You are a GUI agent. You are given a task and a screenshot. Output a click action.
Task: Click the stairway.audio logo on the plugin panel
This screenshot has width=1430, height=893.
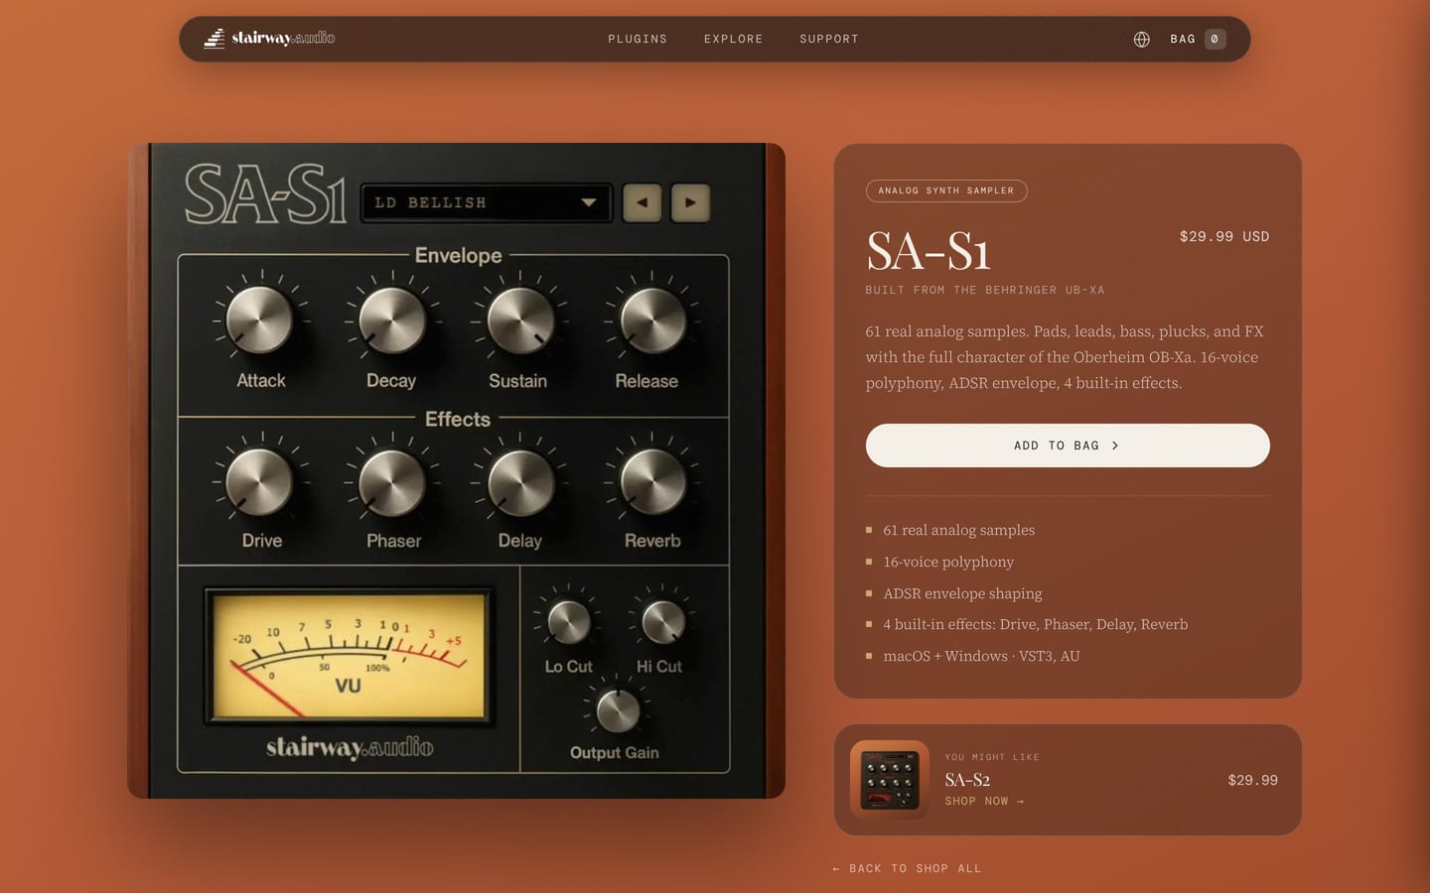(350, 747)
